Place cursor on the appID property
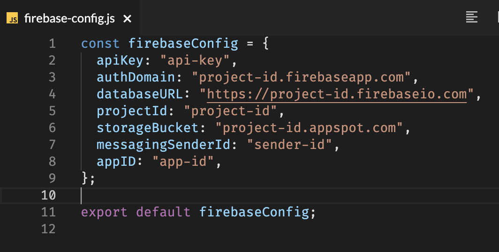Screen dimensions: 499x252 (x=116, y=161)
